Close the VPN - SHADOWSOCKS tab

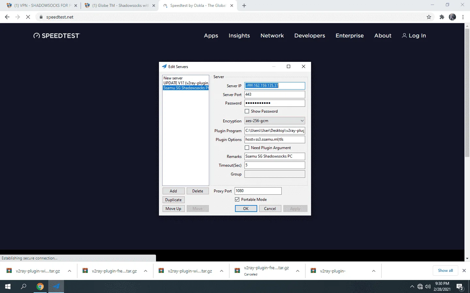76,6
